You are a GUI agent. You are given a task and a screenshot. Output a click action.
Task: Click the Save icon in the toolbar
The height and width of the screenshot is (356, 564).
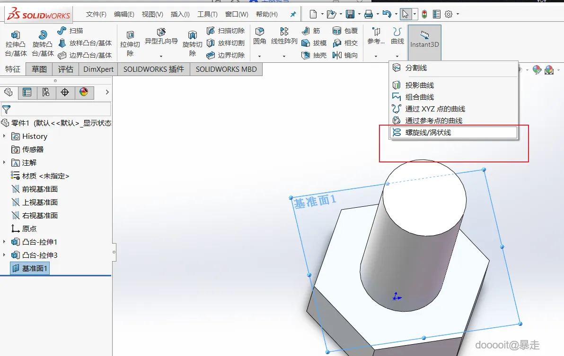click(350, 14)
